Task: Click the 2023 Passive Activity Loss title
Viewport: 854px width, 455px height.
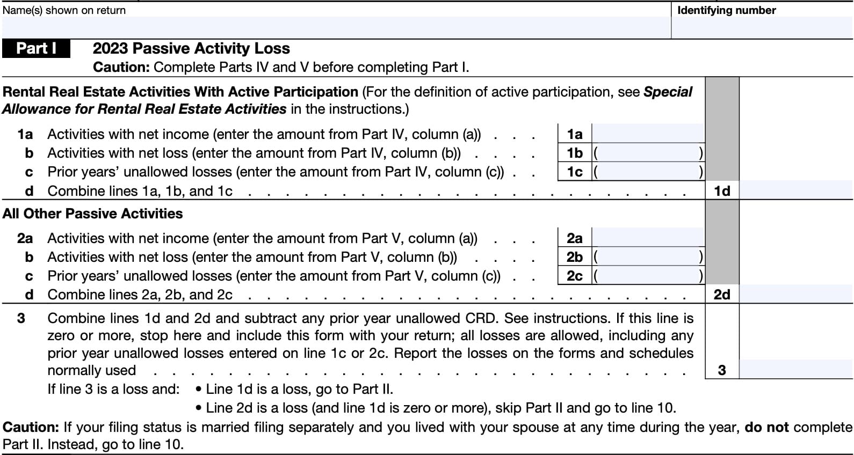Action: point(191,48)
